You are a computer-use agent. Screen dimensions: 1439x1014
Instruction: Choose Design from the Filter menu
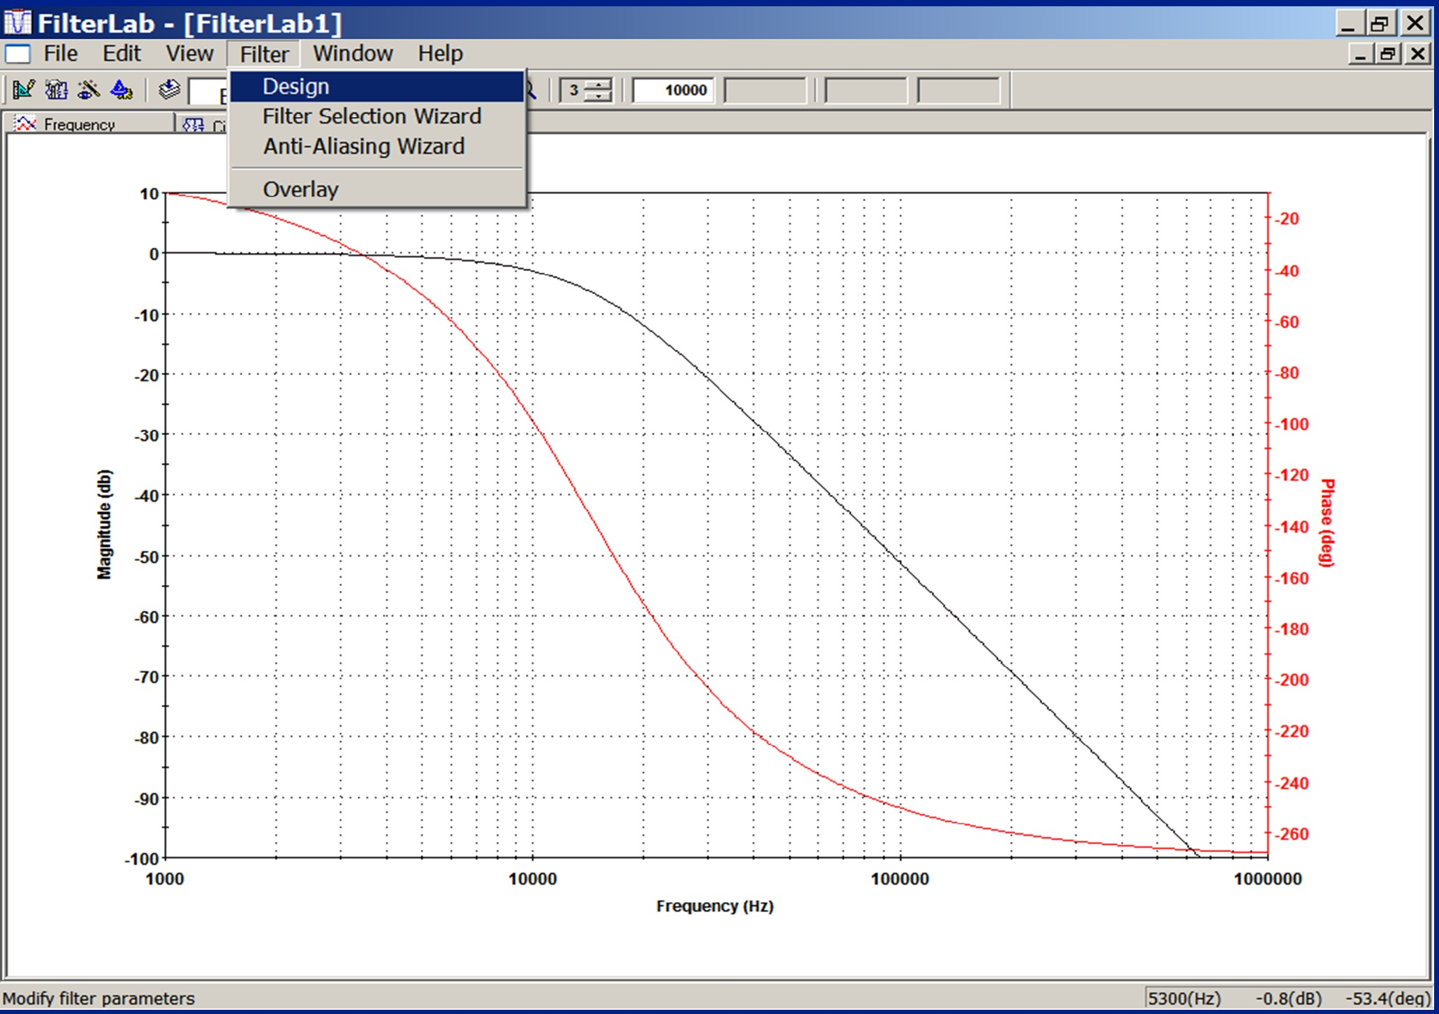tap(295, 85)
